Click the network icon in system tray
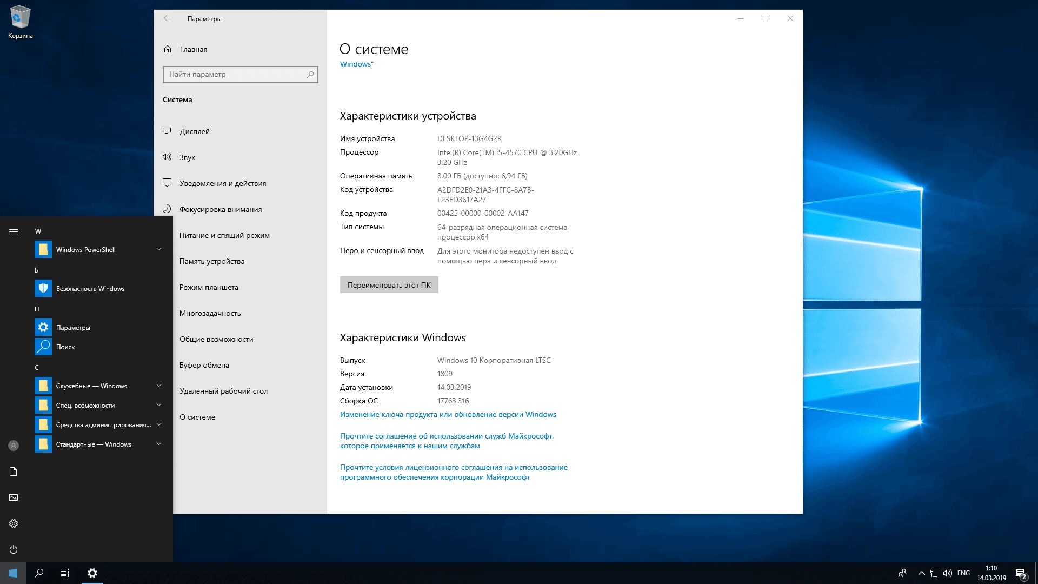Screen dimensions: 1038x584 tap(935, 573)
